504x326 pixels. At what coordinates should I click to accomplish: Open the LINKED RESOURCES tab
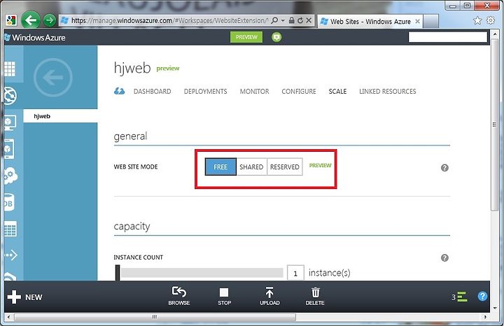click(388, 91)
